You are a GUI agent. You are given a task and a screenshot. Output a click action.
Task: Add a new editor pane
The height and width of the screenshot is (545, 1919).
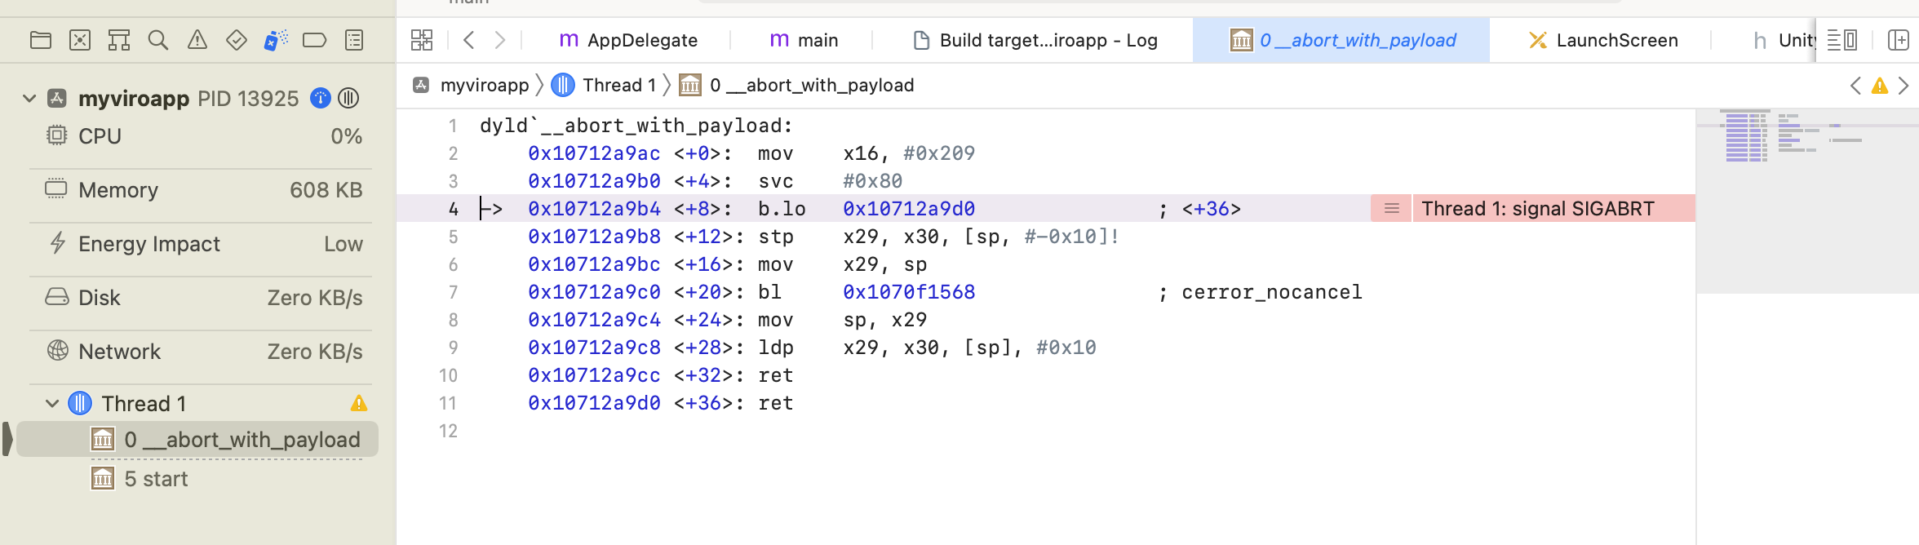tap(1899, 40)
